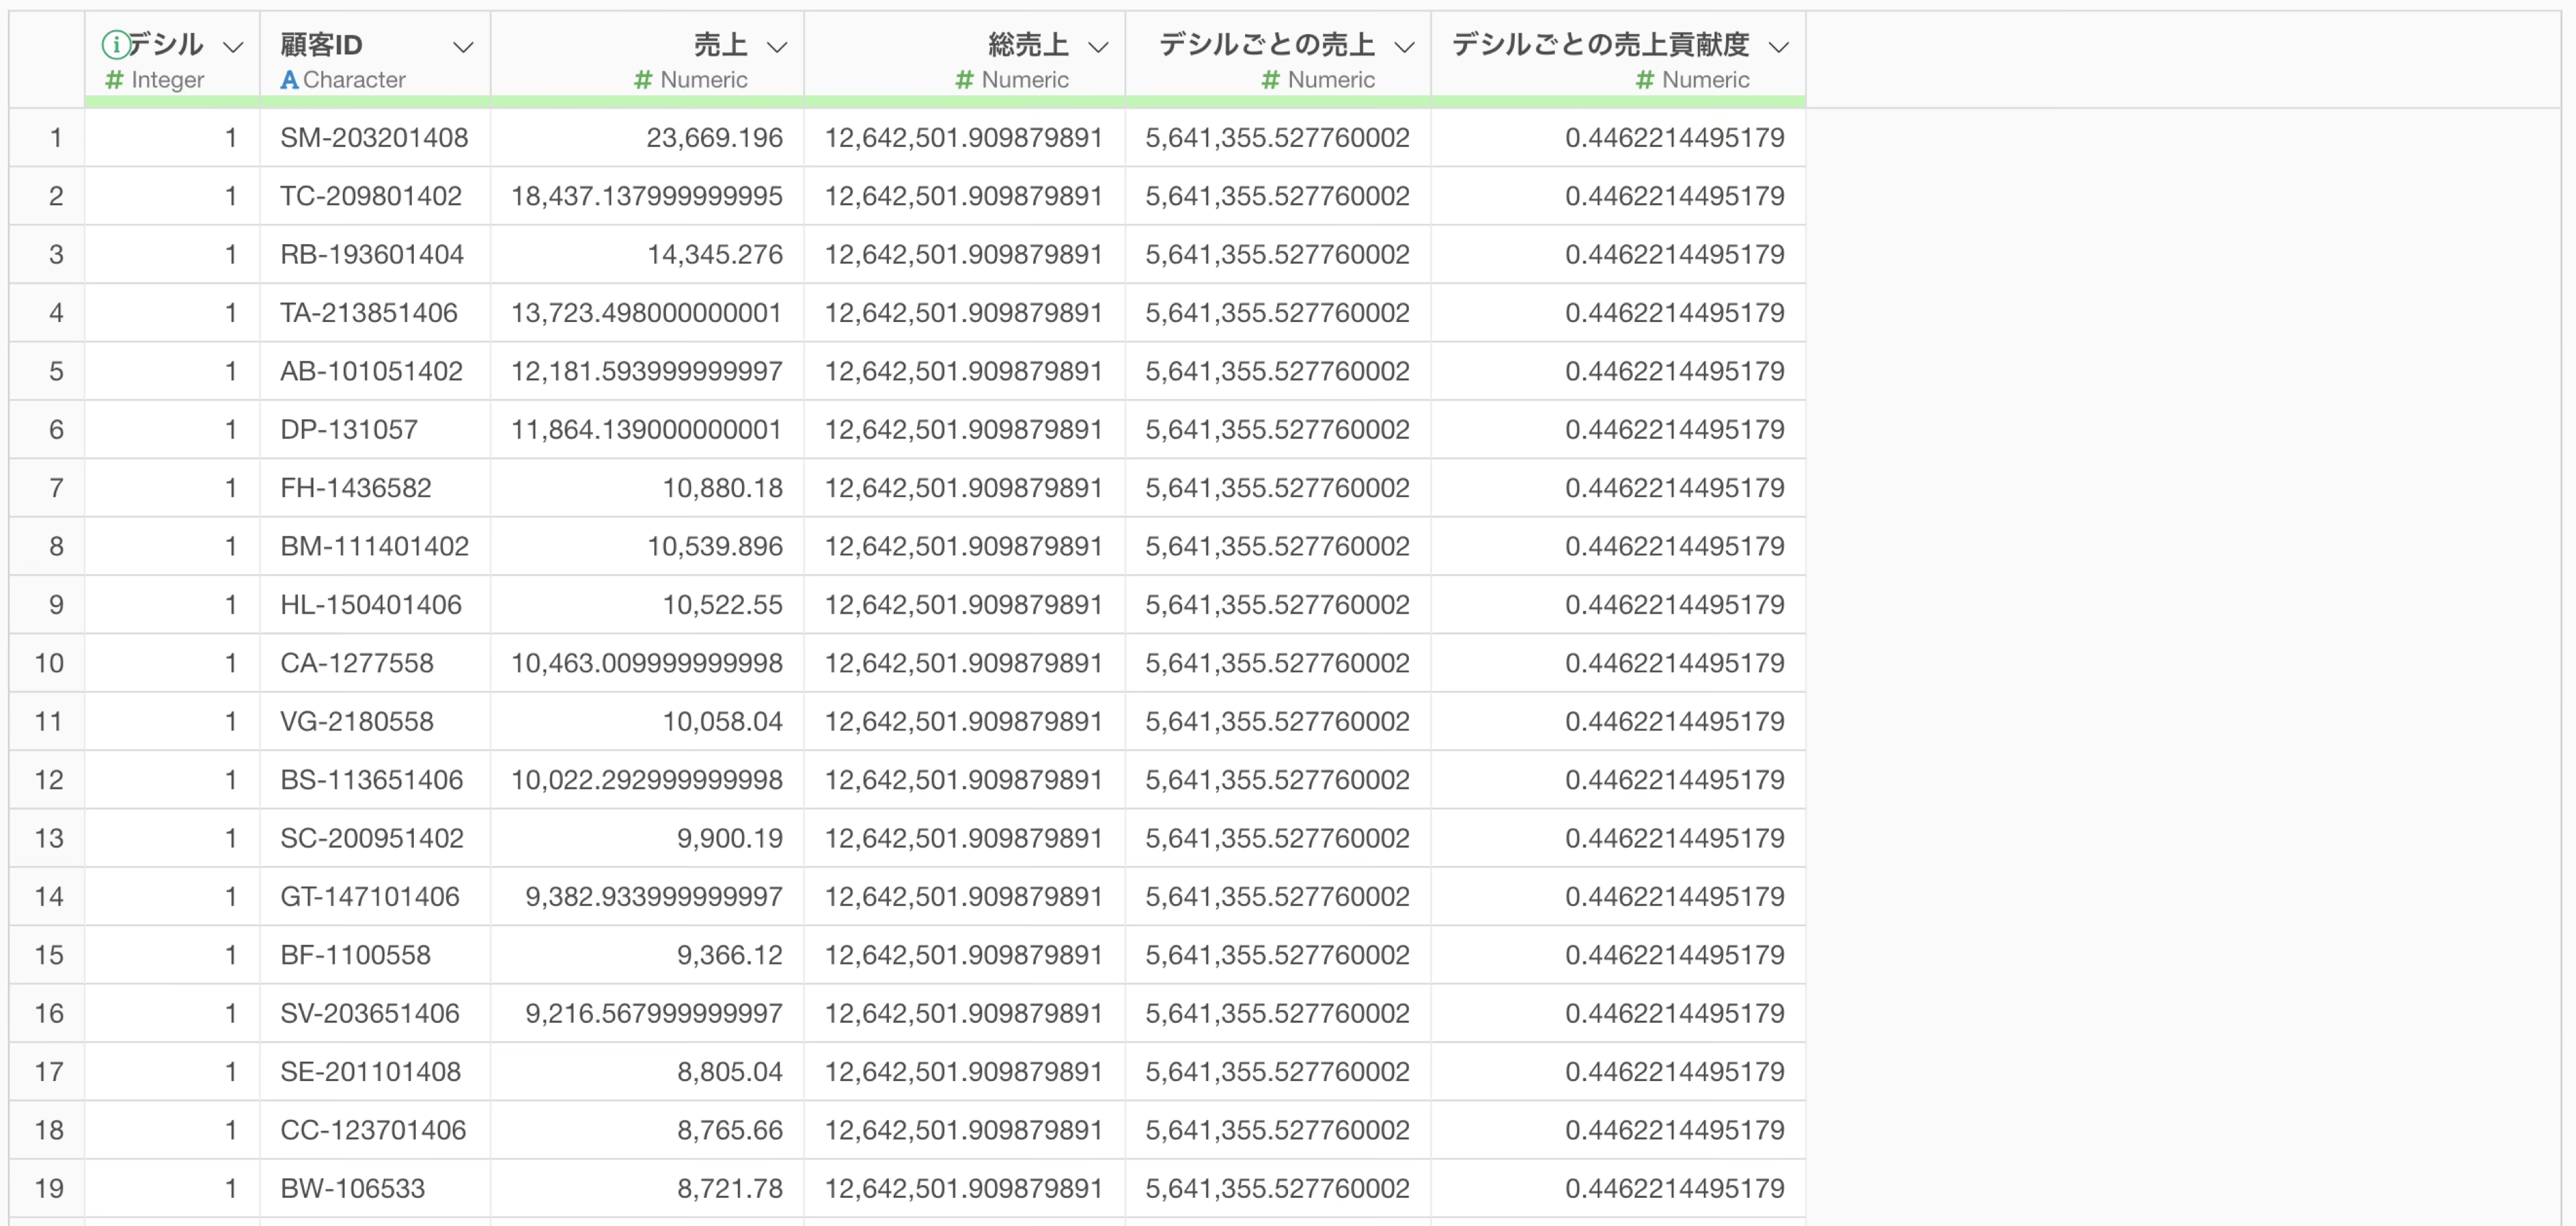Select the cell containing BW-106533
The height and width of the screenshot is (1226, 2576).
pyautogui.click(x=352, y=1188)
